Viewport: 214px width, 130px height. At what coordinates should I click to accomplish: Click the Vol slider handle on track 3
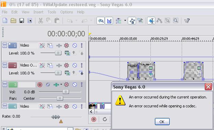coord(66,92)
